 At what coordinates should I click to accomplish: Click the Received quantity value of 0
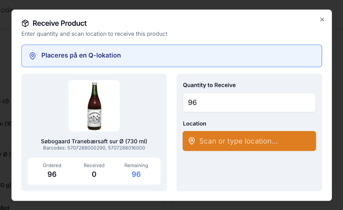pos(94,174)
